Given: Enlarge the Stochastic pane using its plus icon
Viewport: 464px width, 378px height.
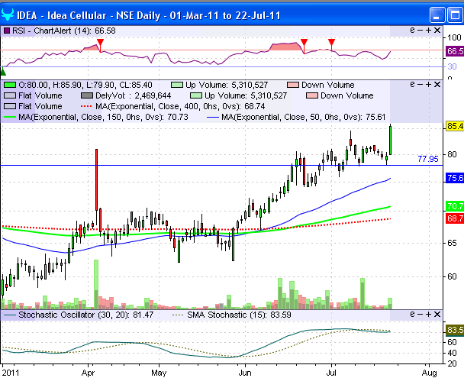Looking at the screenshot, I should click(x=428, y=315).
